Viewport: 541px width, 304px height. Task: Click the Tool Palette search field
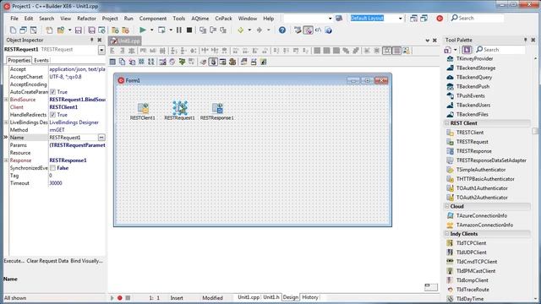click(500, 50)
